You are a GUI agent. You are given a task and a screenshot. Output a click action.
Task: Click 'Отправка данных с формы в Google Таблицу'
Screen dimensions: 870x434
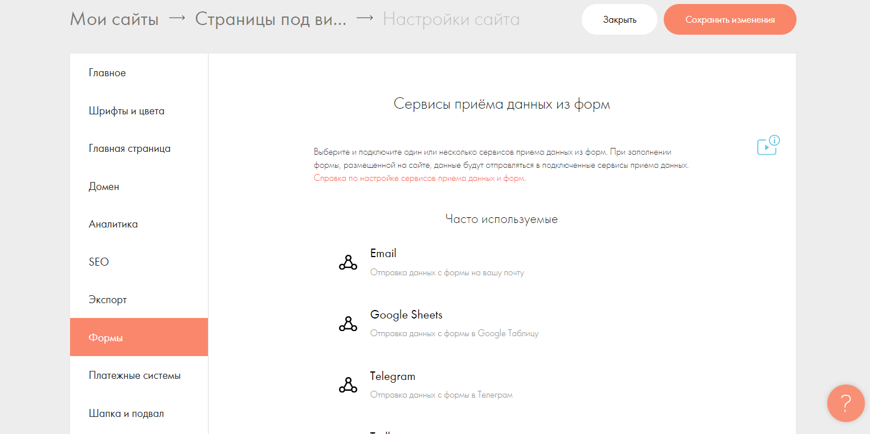pyautogui.click(x=454, y=333)
